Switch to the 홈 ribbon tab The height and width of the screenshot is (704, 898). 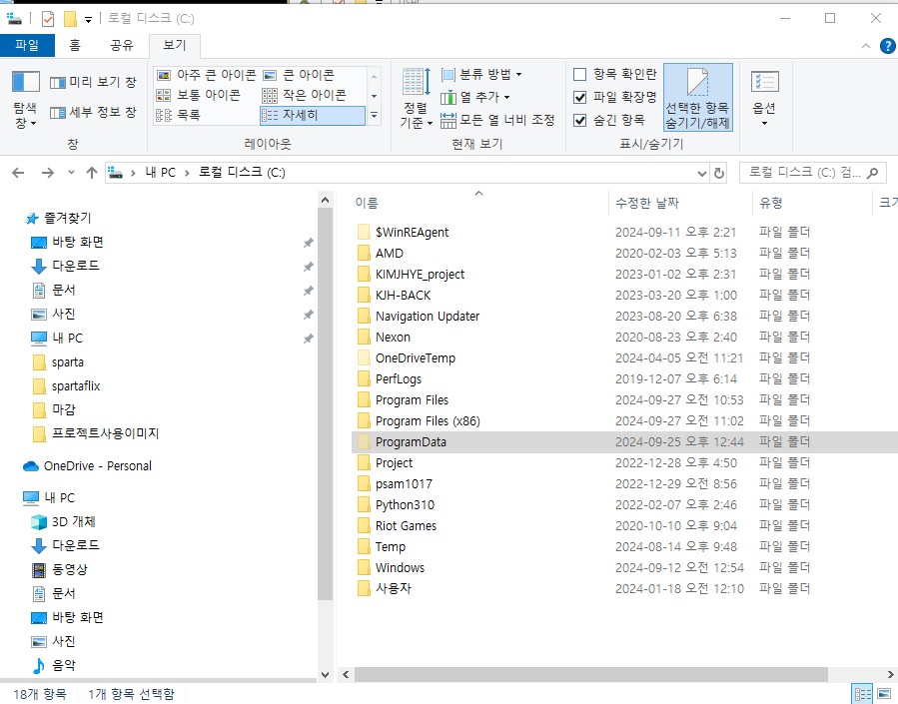[75, 45]
